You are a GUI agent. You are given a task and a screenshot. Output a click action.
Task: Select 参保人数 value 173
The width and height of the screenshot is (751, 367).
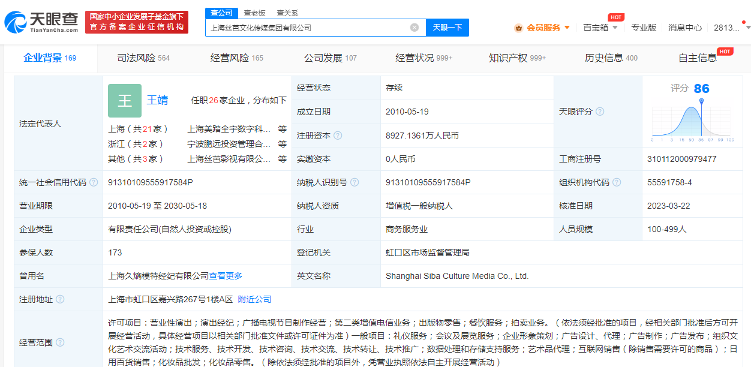pyautogui.click(x=115, y=252)
